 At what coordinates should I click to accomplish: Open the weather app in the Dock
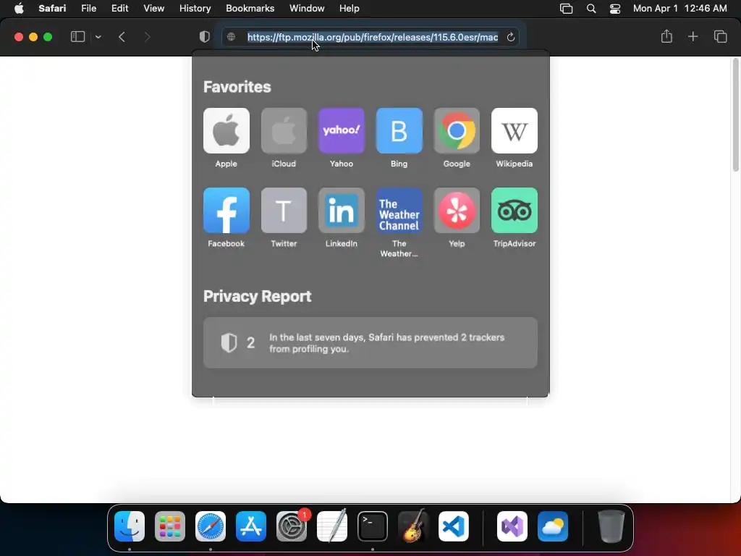point(553,526)
